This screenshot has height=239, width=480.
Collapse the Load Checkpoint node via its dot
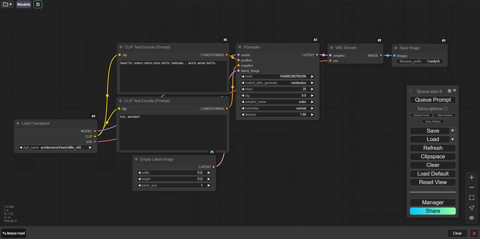click(18, 123)
